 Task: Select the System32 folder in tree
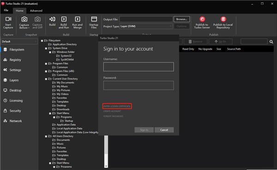(66, 56)
